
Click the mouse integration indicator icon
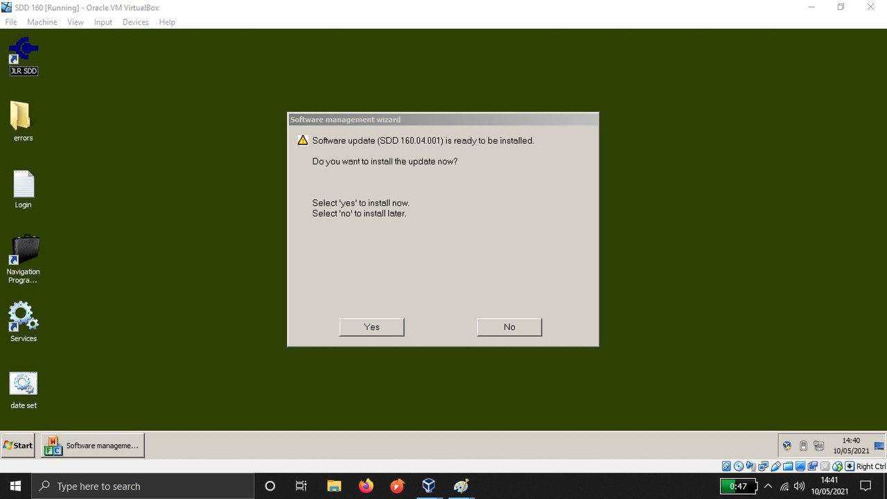(x=838, y=466)
